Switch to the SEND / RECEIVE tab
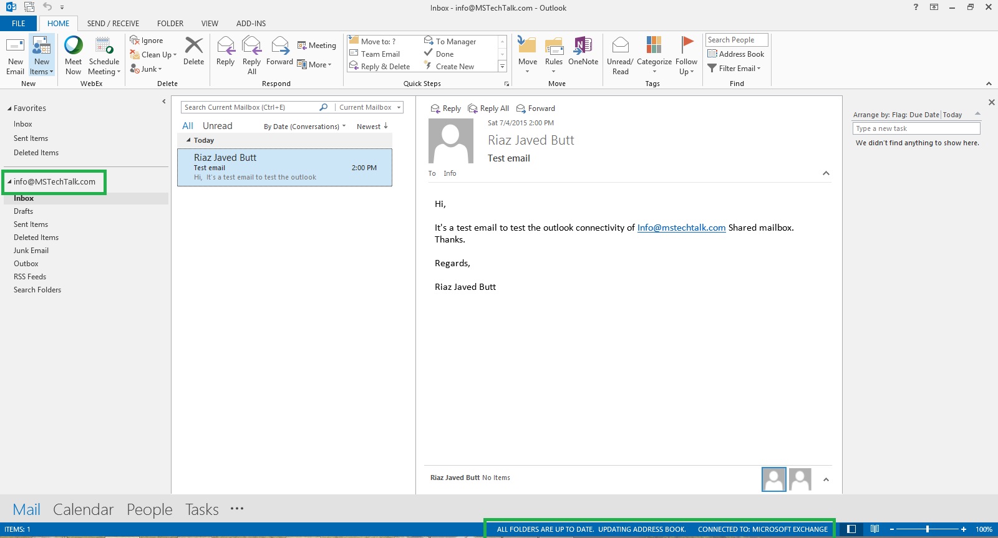998x538 pixels. tap(113, 24)
